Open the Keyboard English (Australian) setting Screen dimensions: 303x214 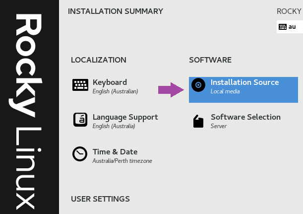[105, 86]
